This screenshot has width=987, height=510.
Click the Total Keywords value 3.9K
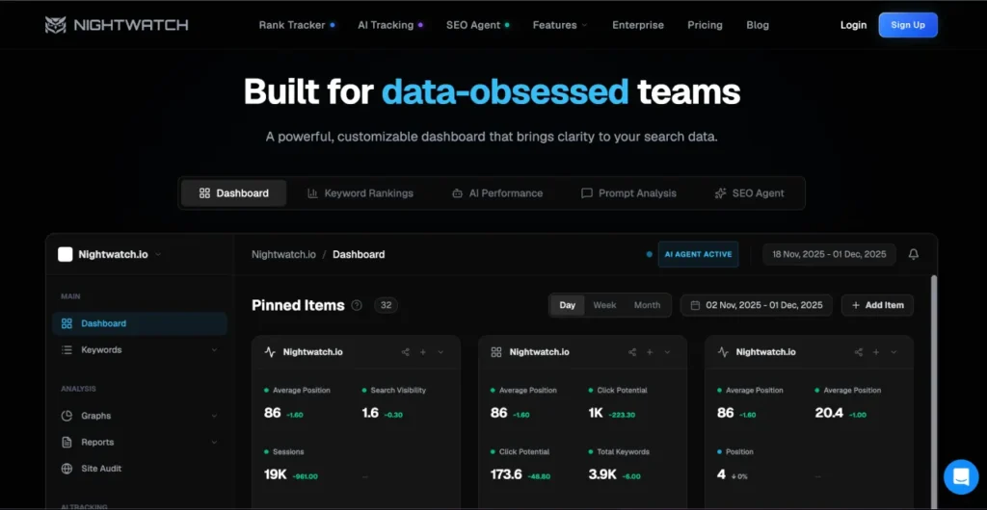(602, 474)
